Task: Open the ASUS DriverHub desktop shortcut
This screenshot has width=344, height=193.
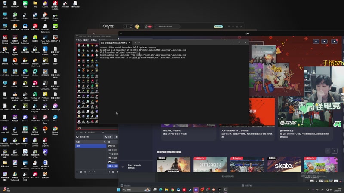Action: pyautogui.click(x=25, y=39)
